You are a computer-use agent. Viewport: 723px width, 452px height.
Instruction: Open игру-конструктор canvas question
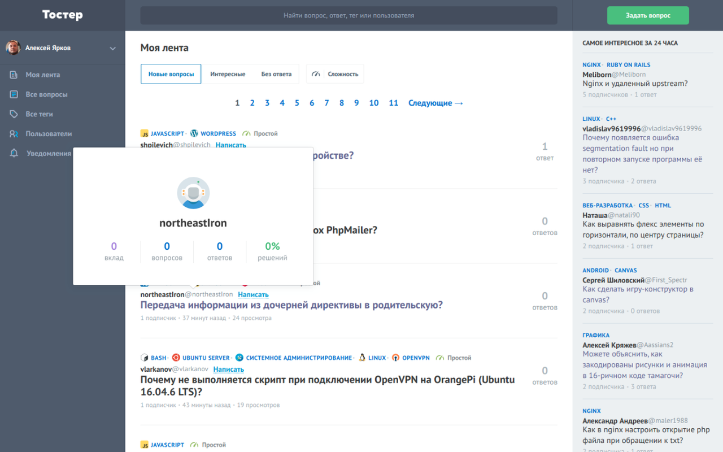638,294
